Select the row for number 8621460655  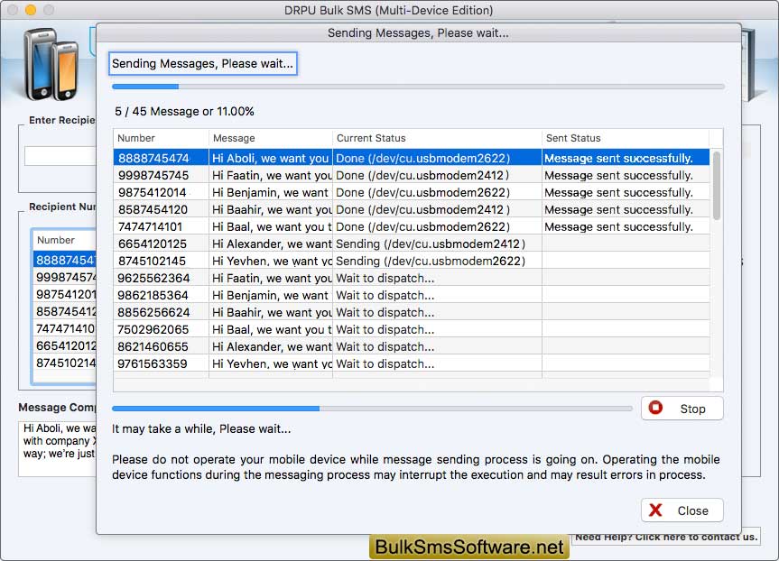(412, 346)
